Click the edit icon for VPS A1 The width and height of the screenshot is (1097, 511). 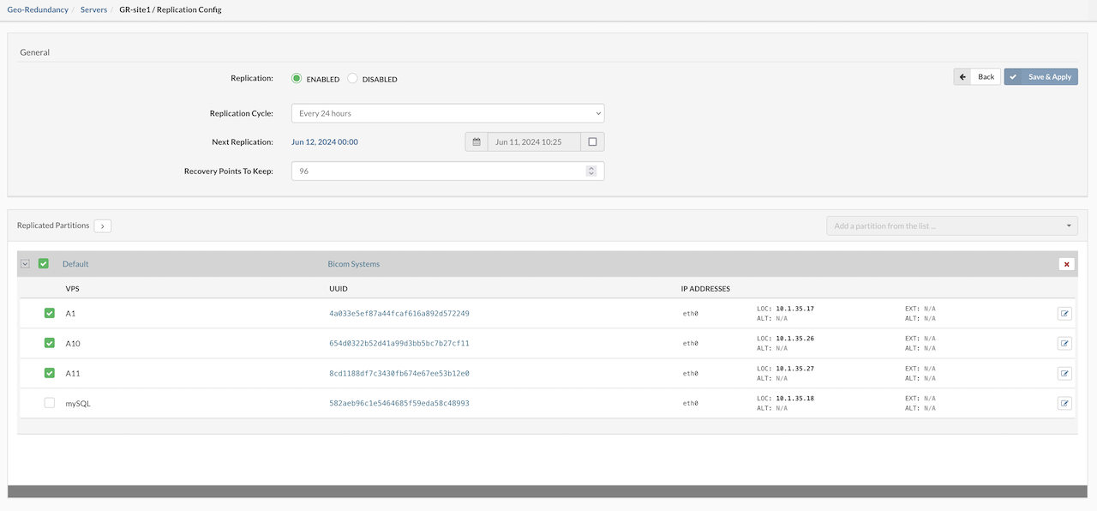point(1064,314)
